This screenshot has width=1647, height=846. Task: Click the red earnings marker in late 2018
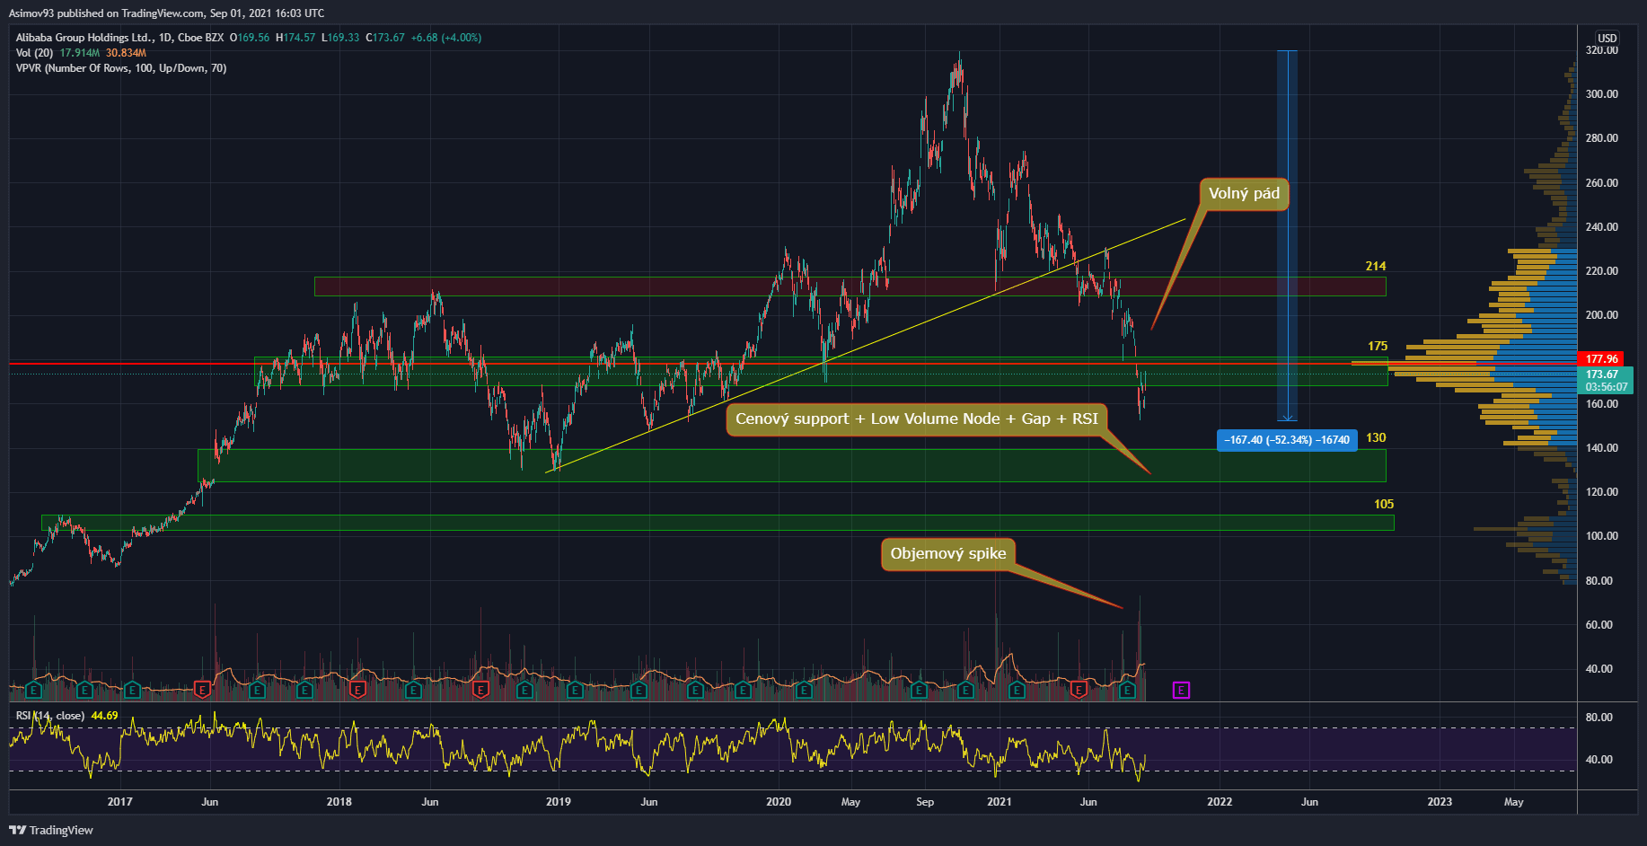pyautogui.click(x=480, y=690)
